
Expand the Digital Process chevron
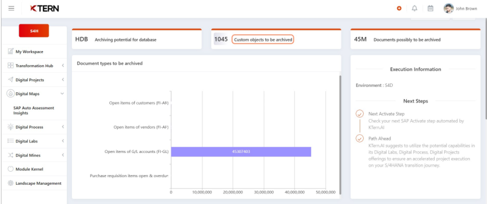(x=63, y=127)
